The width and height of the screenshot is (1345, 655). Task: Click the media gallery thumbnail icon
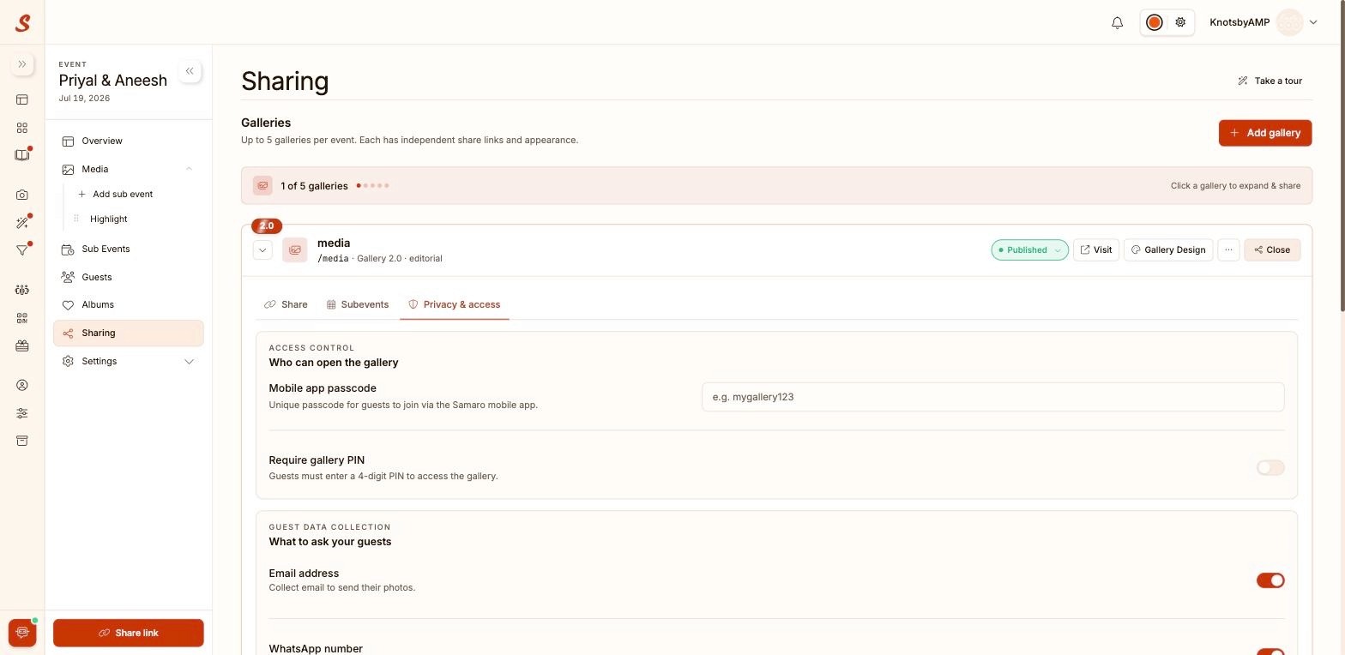point(295,249)
